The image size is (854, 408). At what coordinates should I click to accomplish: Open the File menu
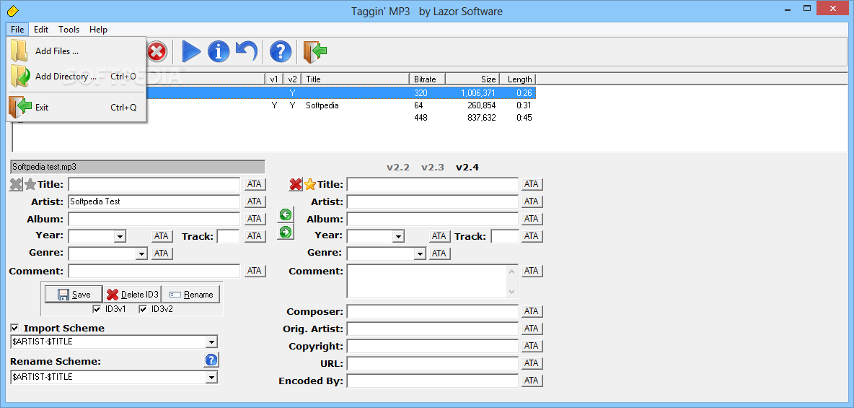pyautogui.click(x=17, y=30)
